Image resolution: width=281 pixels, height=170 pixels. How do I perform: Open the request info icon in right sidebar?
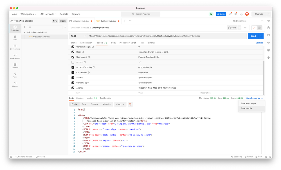268,50
